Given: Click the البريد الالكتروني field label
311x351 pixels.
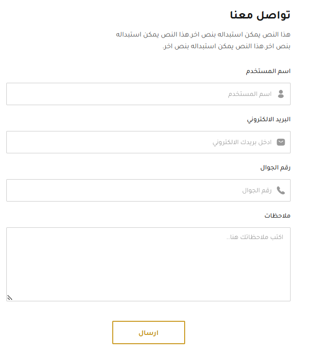Looking at the screenshot, I should click(269, 119).
